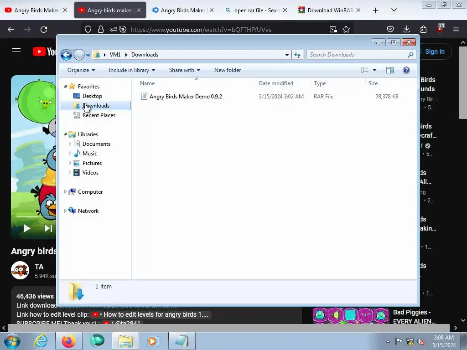Expand the Pictures library
The image size is (467, 350).
coord(70,163)
